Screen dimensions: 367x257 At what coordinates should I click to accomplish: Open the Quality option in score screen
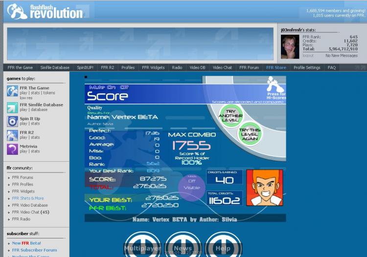click(x=94, y=107)
